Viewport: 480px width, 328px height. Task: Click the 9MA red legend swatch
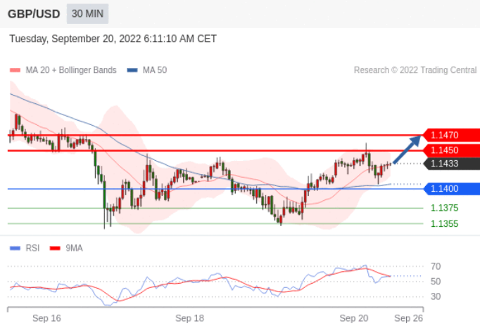pyautogui.click(x=55, y=249)
